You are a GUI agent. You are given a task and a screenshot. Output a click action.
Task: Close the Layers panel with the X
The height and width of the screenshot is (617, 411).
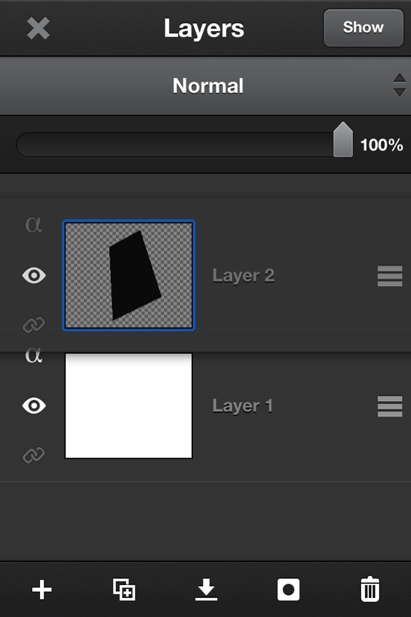point(37,29)
